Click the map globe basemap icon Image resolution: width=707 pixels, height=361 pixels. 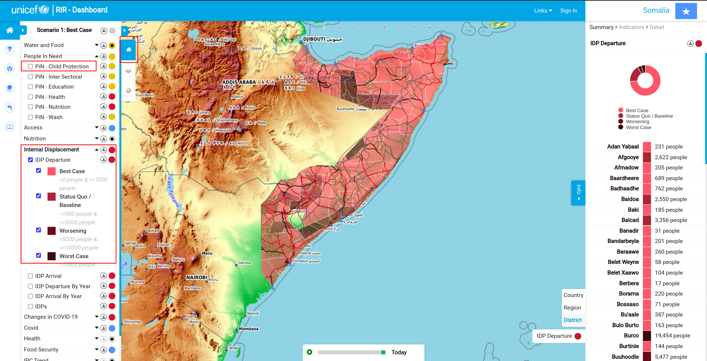(129, 90)
